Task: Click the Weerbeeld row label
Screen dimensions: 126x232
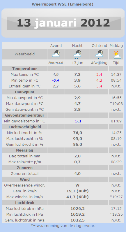Action: tap(24, 54)
